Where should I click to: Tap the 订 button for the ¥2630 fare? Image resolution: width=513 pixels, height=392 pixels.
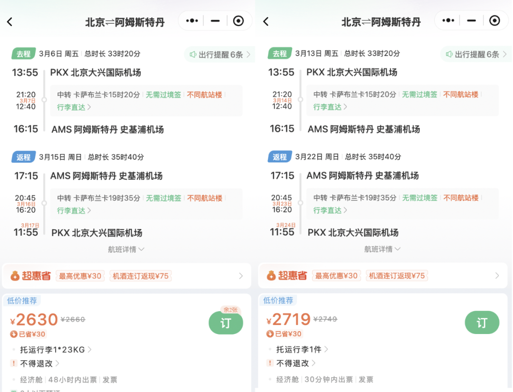click(226, 323)
